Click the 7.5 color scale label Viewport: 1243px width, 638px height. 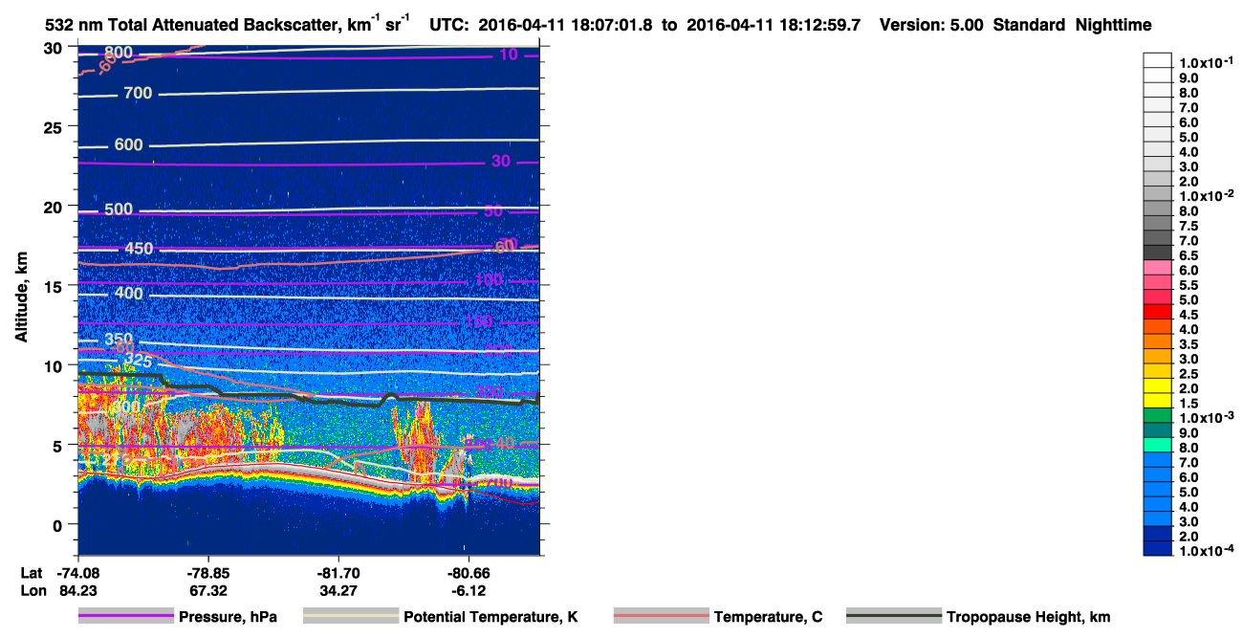pyautogui.click(x=1188, y=225)
